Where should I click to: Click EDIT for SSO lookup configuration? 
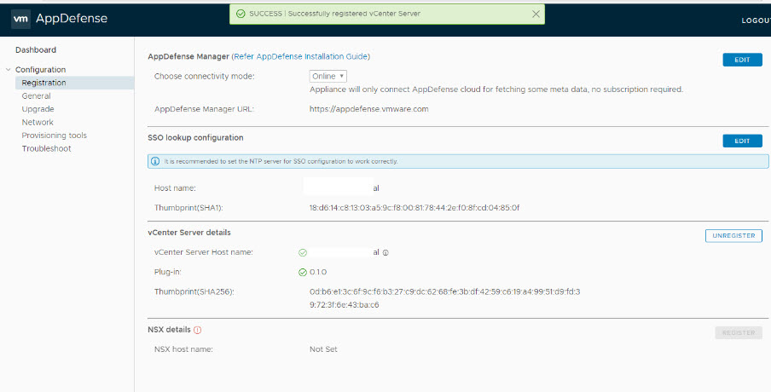[x=741, y=141]
